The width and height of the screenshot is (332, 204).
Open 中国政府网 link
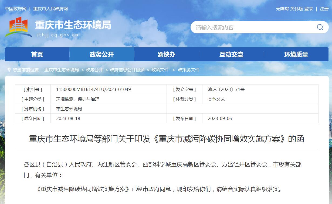click(15, 9)
